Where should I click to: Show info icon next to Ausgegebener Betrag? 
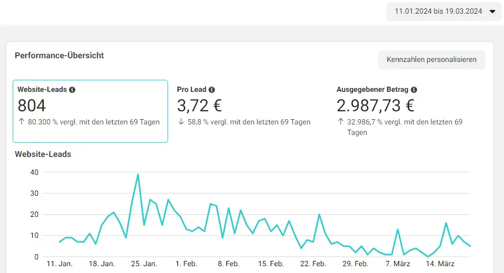[x=414, y=90]
